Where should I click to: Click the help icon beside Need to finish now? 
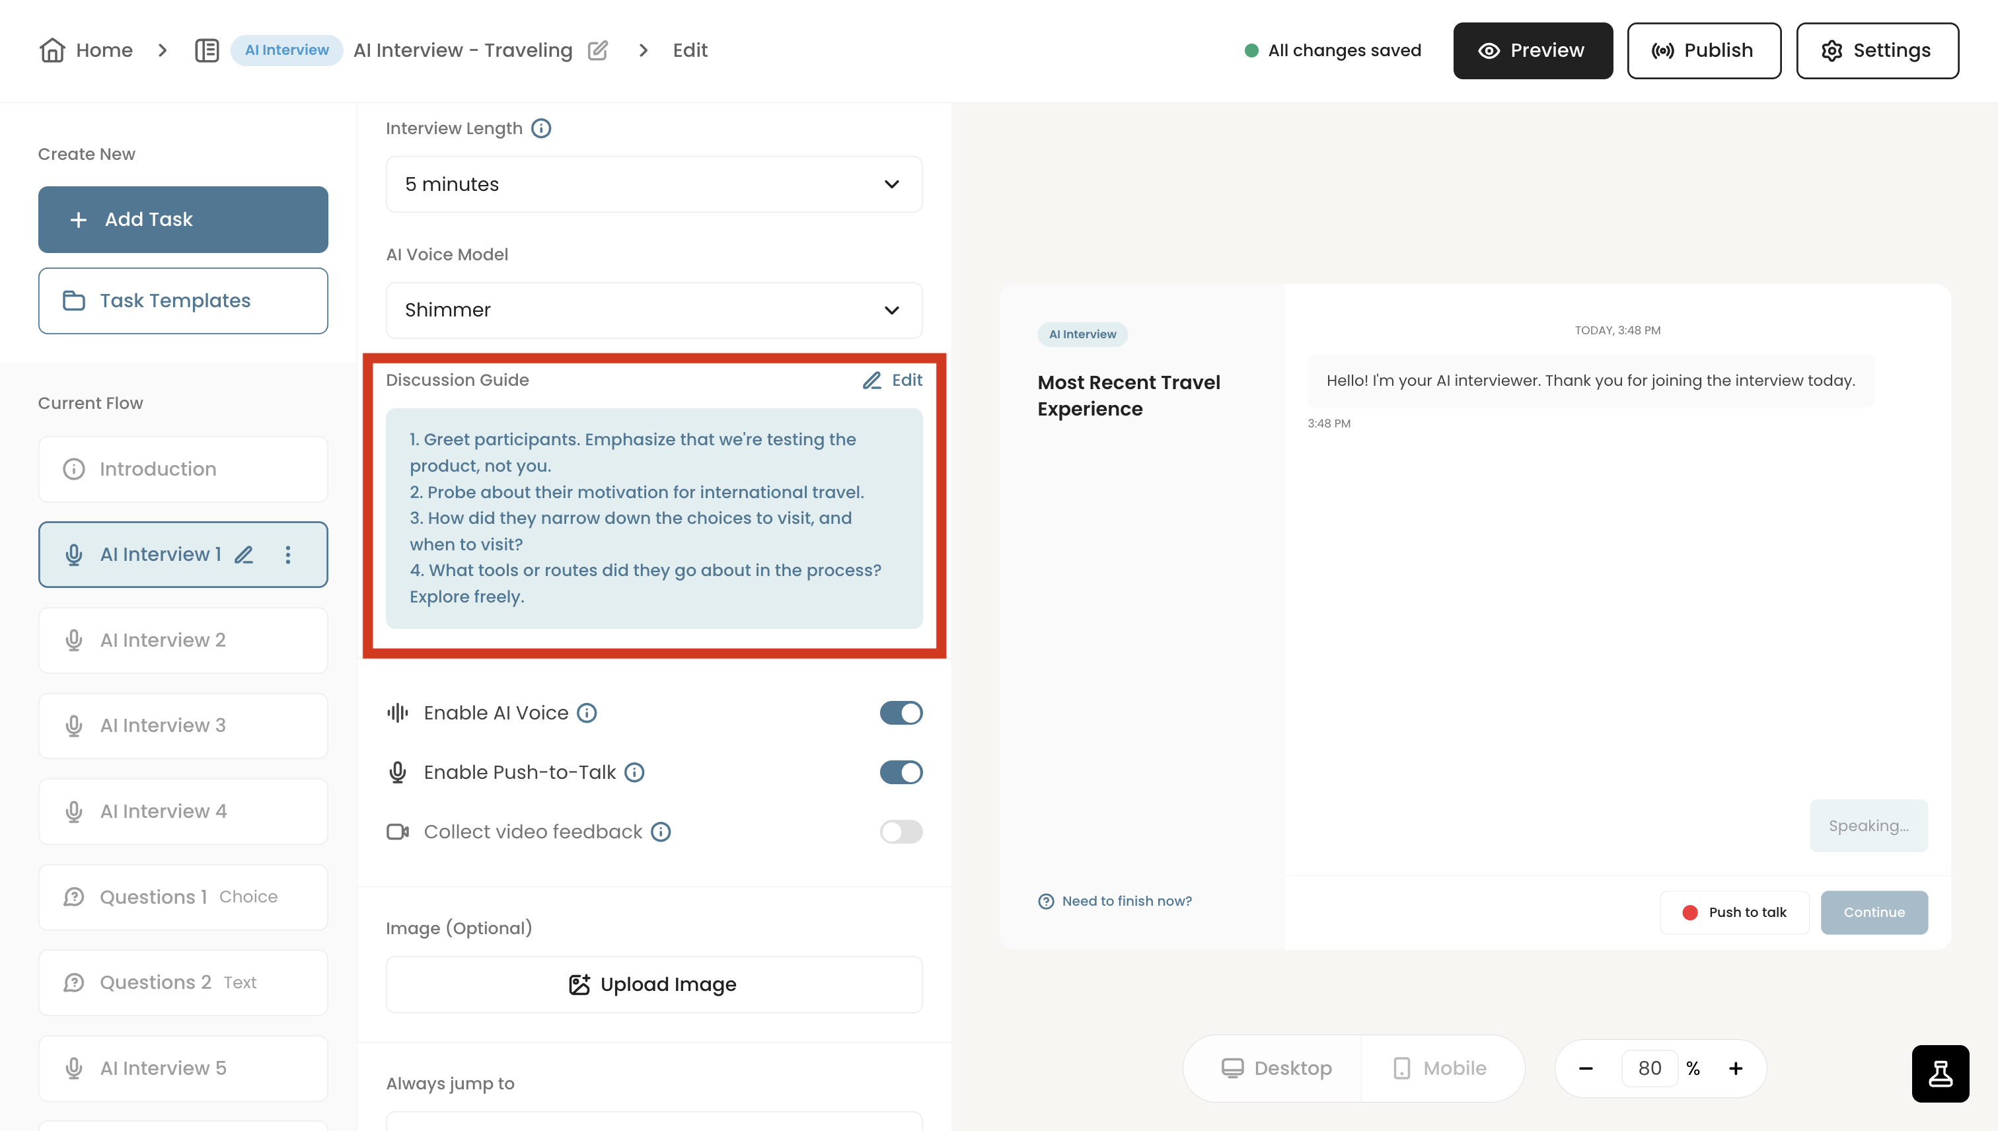[x=1047, y=901]
